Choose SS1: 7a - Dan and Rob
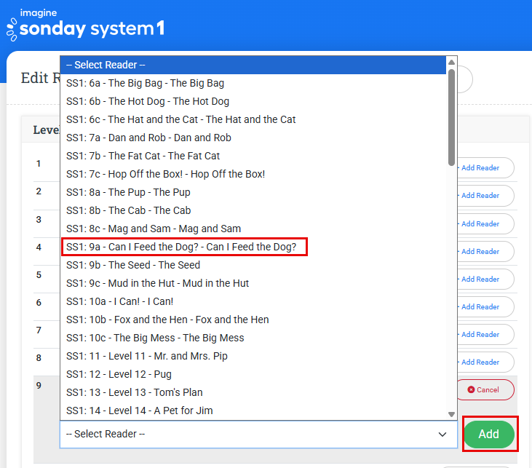Screen dimensions: 532x468 (253, 138)
